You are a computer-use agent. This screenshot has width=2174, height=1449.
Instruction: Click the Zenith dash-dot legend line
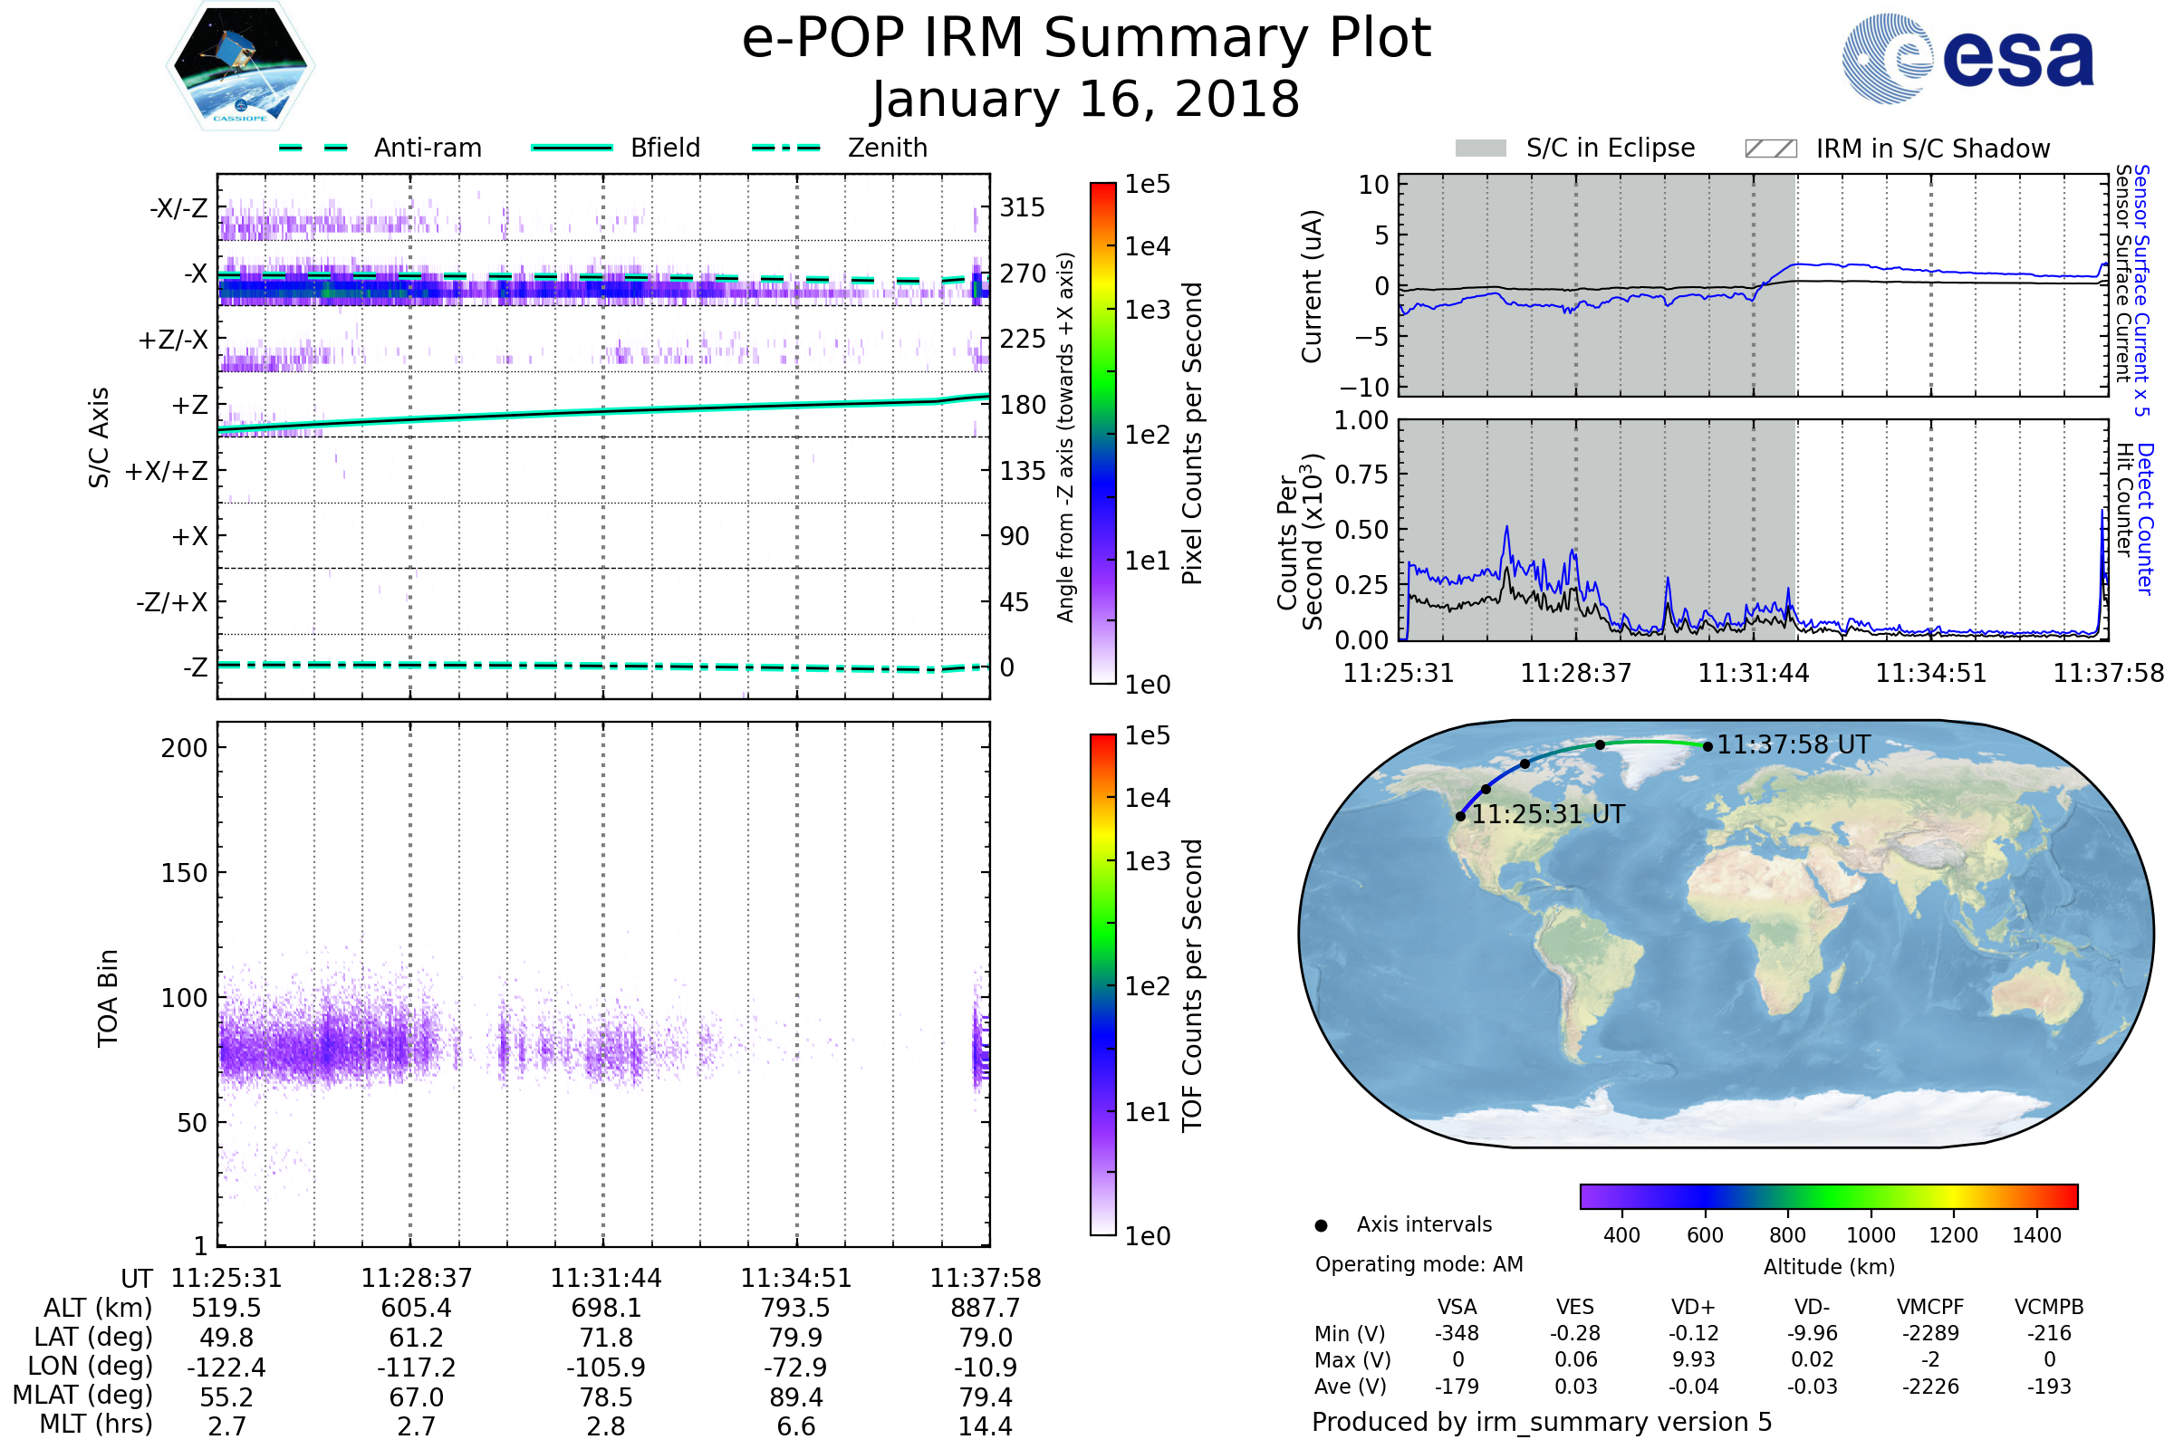click(786, 148)
